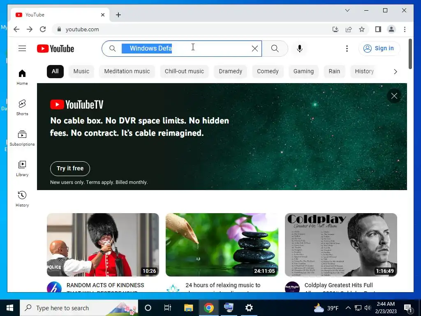The image size is (421, 316).
Task: Open the Coldplay album thumbnail
Action: click(x=341, y=245)
